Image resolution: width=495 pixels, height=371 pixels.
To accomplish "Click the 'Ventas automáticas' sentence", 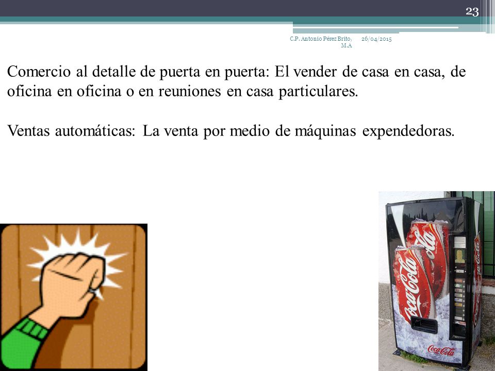I will (x=231, y=130).
